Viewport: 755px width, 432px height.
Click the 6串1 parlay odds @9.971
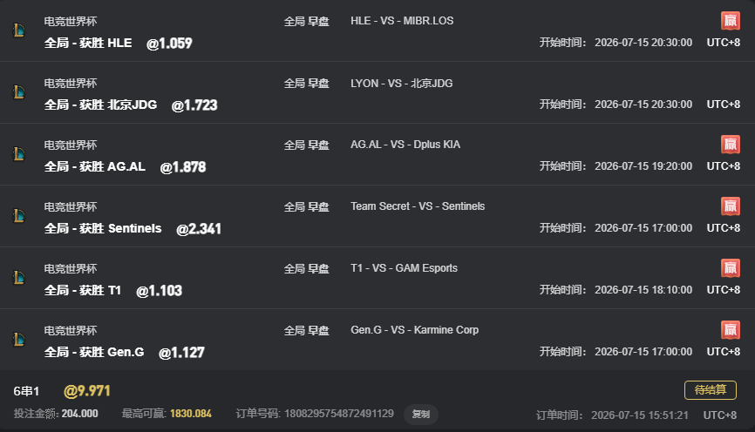(87, 390)
